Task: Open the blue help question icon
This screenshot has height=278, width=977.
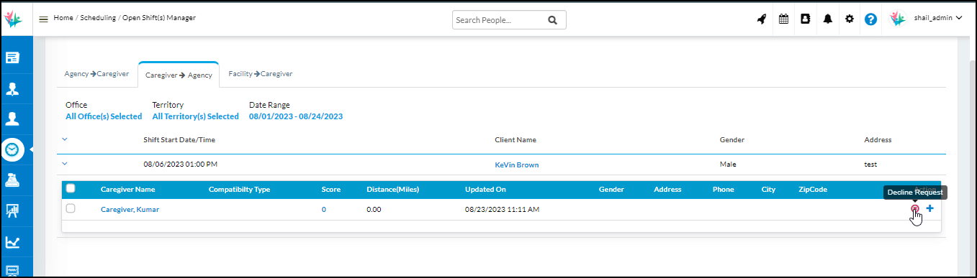Action: (870, 20)
